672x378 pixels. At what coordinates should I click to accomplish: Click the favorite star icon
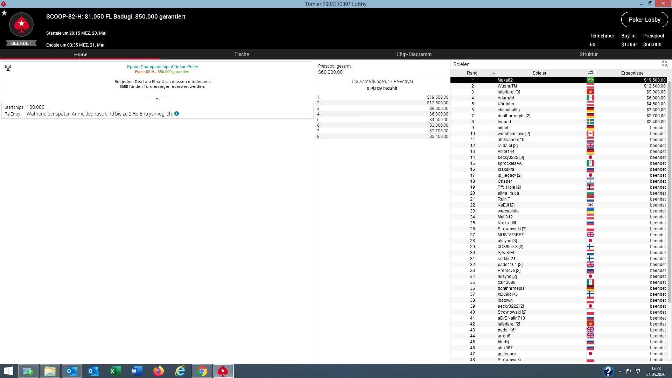[x=4, y=13]
